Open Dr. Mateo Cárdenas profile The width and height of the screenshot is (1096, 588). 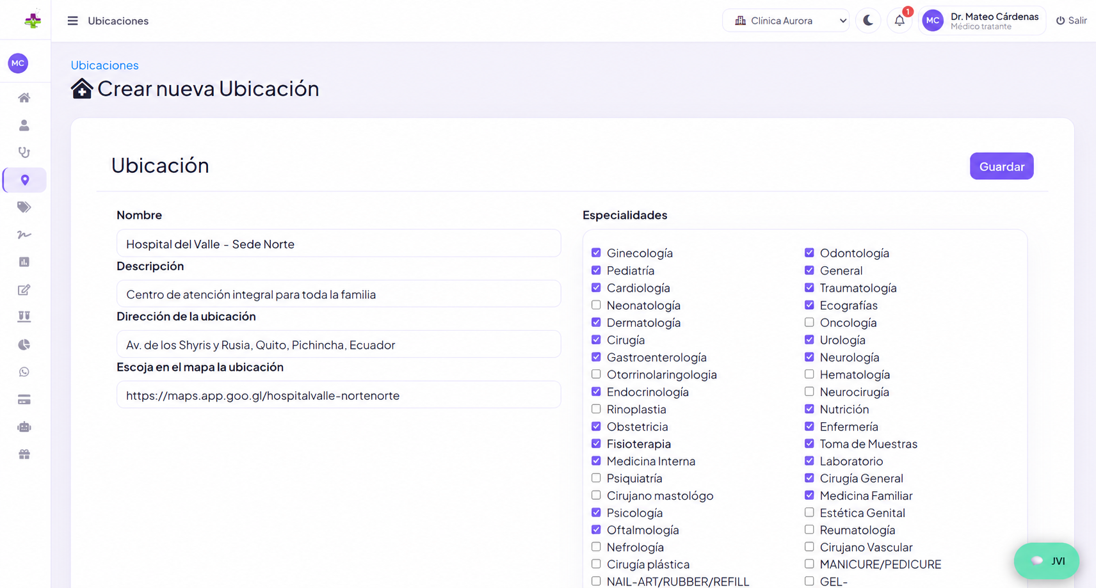click(x=982, y=20)
